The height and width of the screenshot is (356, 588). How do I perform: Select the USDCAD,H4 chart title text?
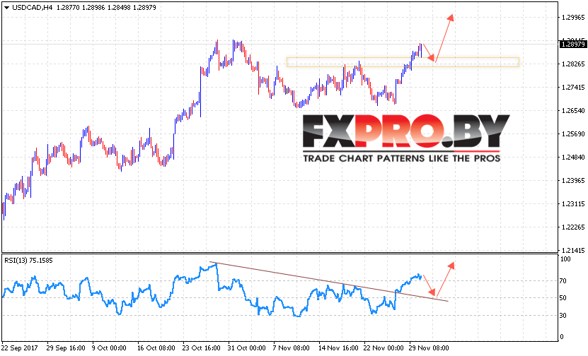[x=32, y=8]
